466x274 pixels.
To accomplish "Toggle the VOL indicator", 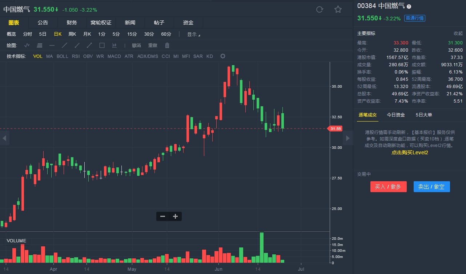I will tap(38, 56).
